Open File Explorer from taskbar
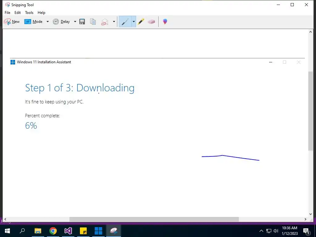The width and height of the screenshot is (316, 237). (x=38, y=231)
